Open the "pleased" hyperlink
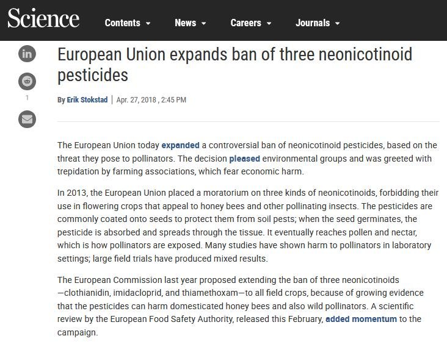447x347 pixels. point(244,159)
